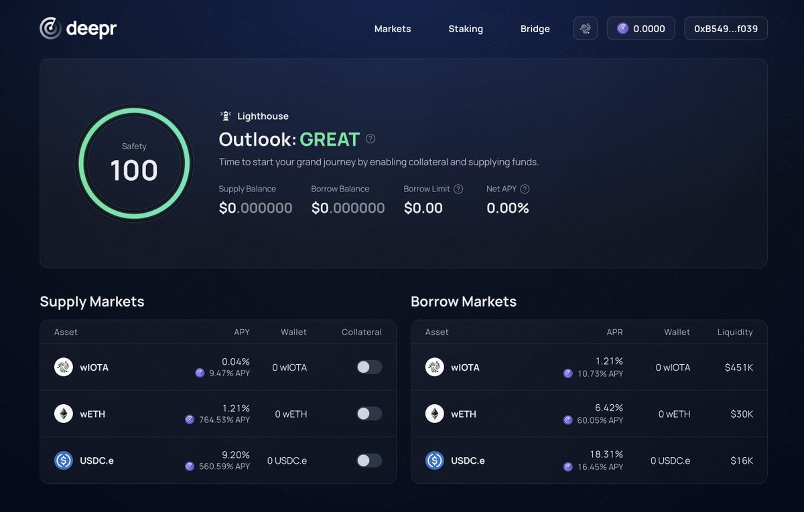Viewport: 804px width, 512px height.
Task: Click the wIOTA icon in Supply Markets
Action: (x=64, y=367)
